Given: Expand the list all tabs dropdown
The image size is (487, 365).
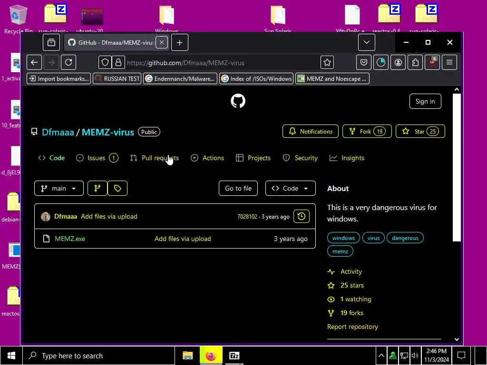Looking at the screenshot, I should [367, 42].
